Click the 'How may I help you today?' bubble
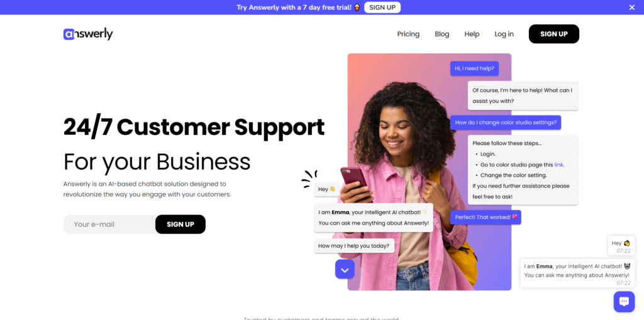Viewport: 644px width, 320px height. (x=355, y=246)
